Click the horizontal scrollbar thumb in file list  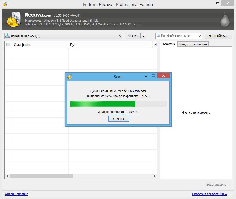click(42, 176)
